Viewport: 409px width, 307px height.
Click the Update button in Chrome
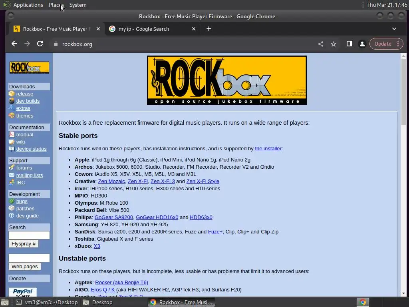coord(383,44)
